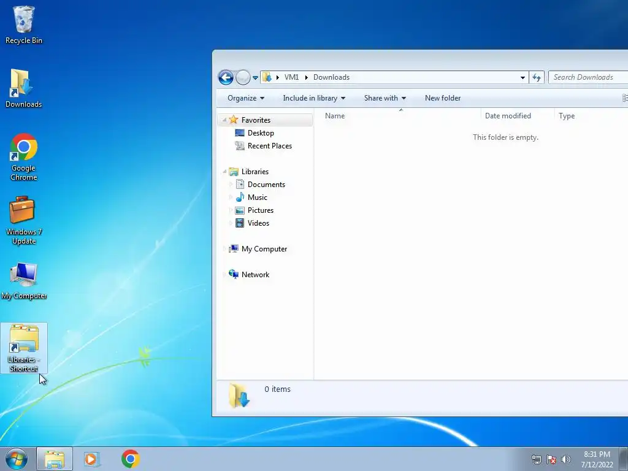The width and height of the screenshot is (628, 471).
Task: Select Recent Places under Favorites
Action: [x=270, y=146]
